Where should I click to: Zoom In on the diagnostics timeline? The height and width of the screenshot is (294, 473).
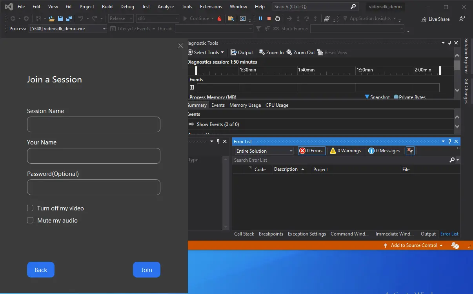tap(271, 52)
